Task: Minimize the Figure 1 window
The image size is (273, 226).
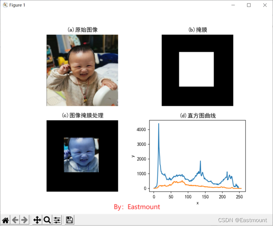Action: pyautogui.click(x=233, y=5)
